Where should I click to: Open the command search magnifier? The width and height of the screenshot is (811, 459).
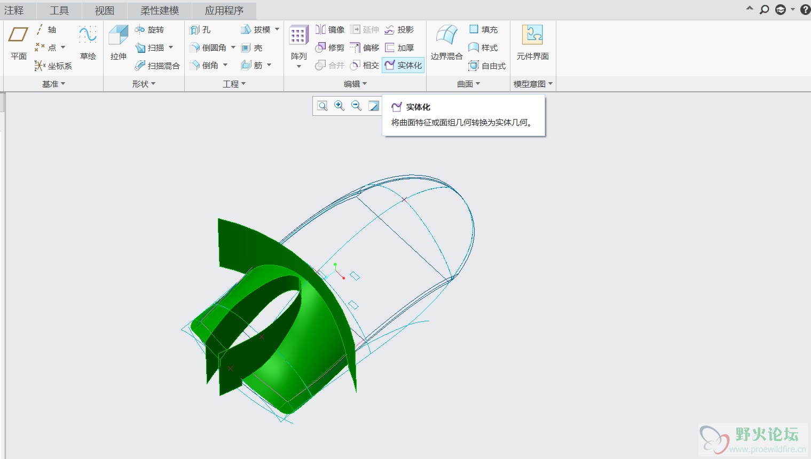(765, 10)
